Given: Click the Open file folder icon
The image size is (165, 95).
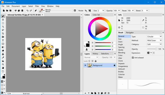Looking at the screenshot, I should (x=7, y=10).
